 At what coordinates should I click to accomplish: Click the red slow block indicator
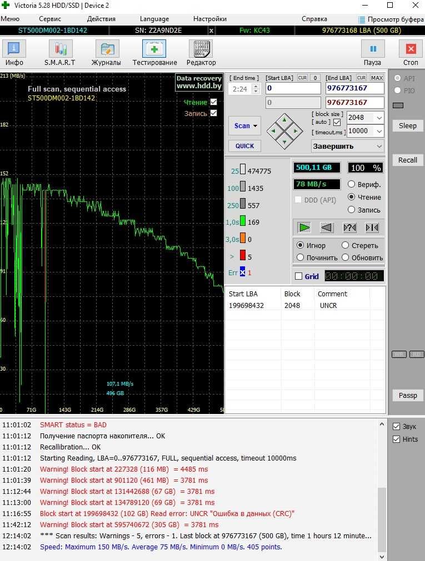coord(243,255)
